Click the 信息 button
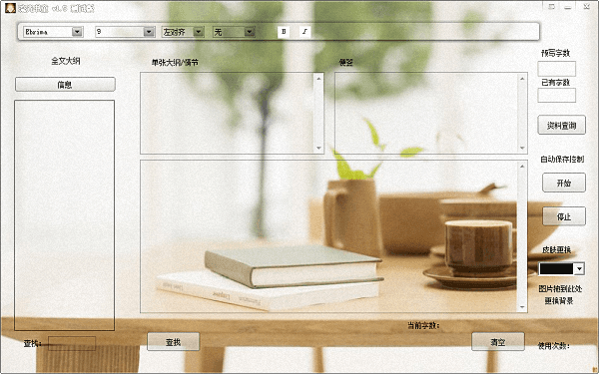599x374 pixels. coord(65,85)
